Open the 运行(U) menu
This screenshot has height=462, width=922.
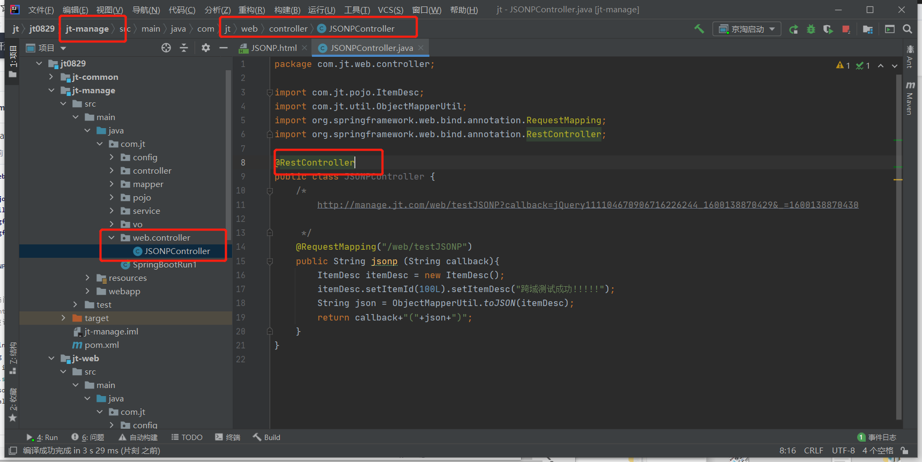click(x=322, y=10)
